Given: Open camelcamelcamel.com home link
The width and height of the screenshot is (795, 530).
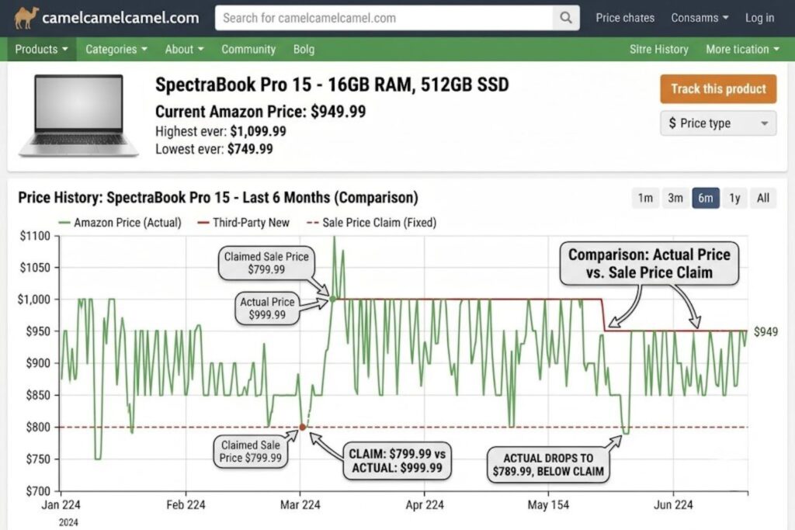Looking at the screenshot, I should 120,19.
